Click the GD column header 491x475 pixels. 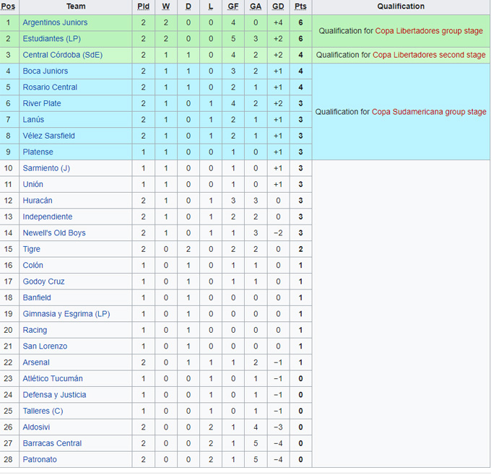(278, 6)
